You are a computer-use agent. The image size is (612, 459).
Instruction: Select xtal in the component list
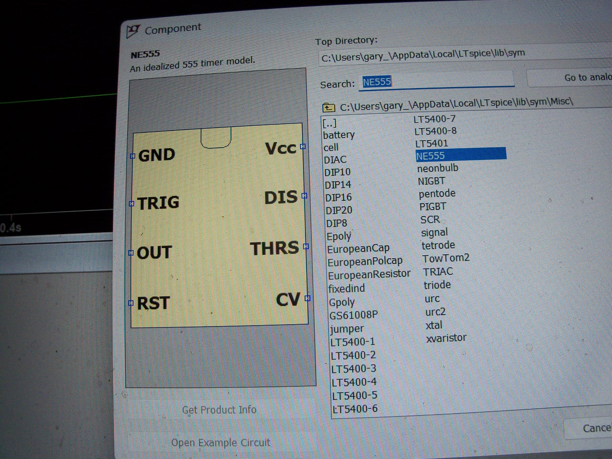[434, 325]
